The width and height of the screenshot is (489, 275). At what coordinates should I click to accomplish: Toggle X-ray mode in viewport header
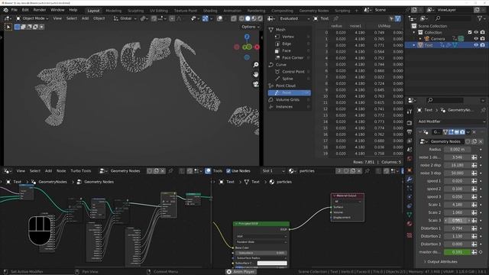234,18
